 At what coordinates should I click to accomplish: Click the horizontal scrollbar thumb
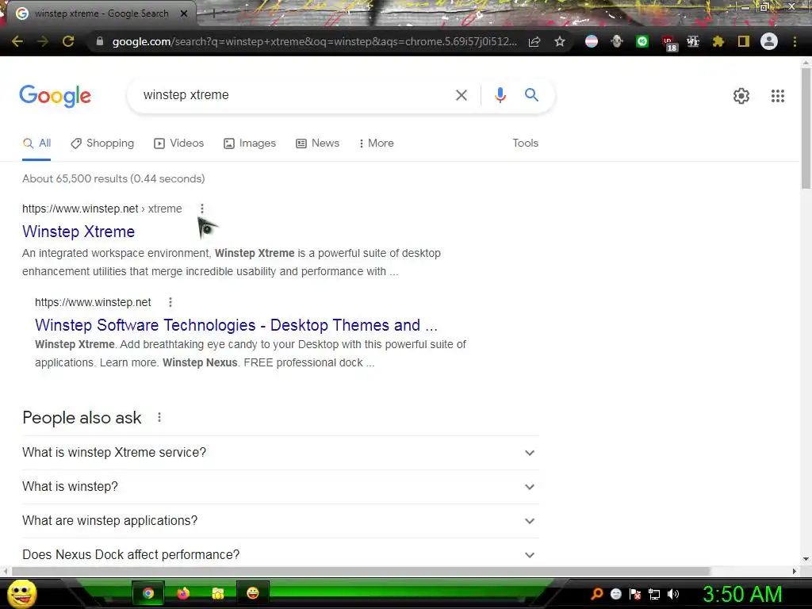point(361,571)
